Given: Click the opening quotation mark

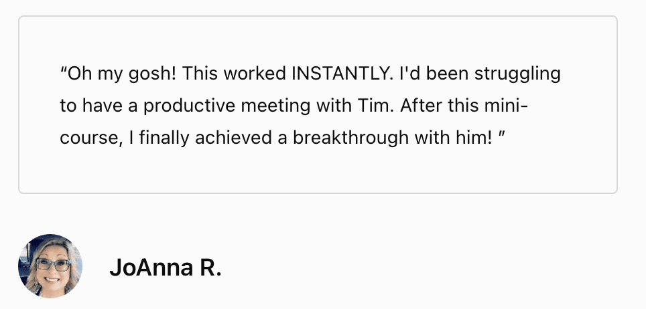Looking at the screenshot, I should coord(63,71).
